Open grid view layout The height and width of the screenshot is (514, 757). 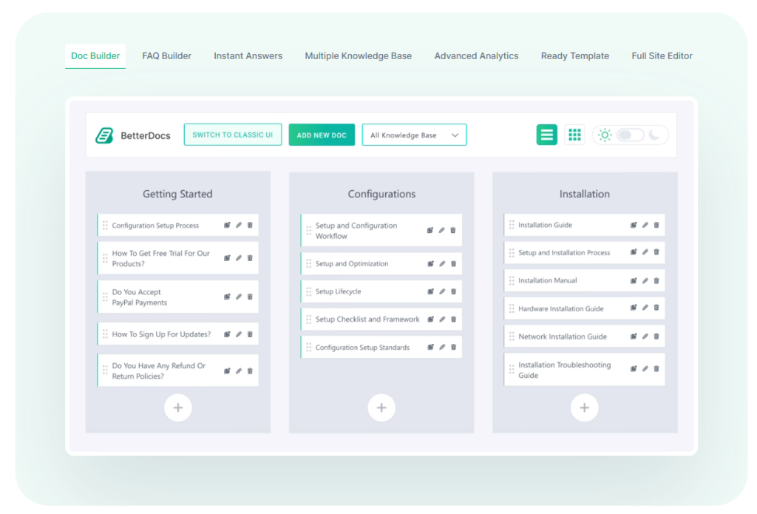point(574,135)
